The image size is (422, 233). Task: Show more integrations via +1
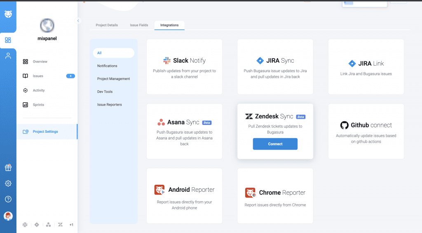point(71,225)
